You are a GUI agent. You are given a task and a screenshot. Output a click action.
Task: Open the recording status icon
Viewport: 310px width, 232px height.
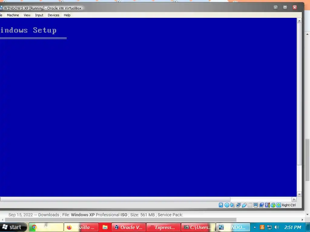pos(261,205)
